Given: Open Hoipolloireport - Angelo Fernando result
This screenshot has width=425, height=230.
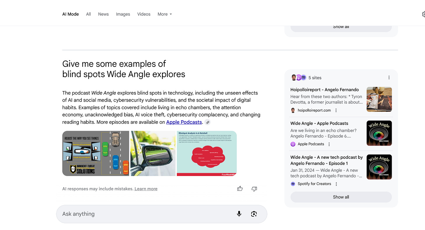Looking at the screenshot, I should (x=325, y=90).
